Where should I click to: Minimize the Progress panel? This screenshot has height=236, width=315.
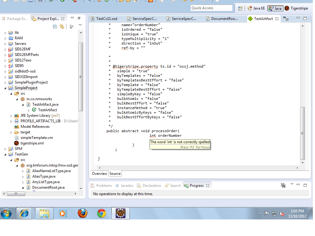click(298, 184)
